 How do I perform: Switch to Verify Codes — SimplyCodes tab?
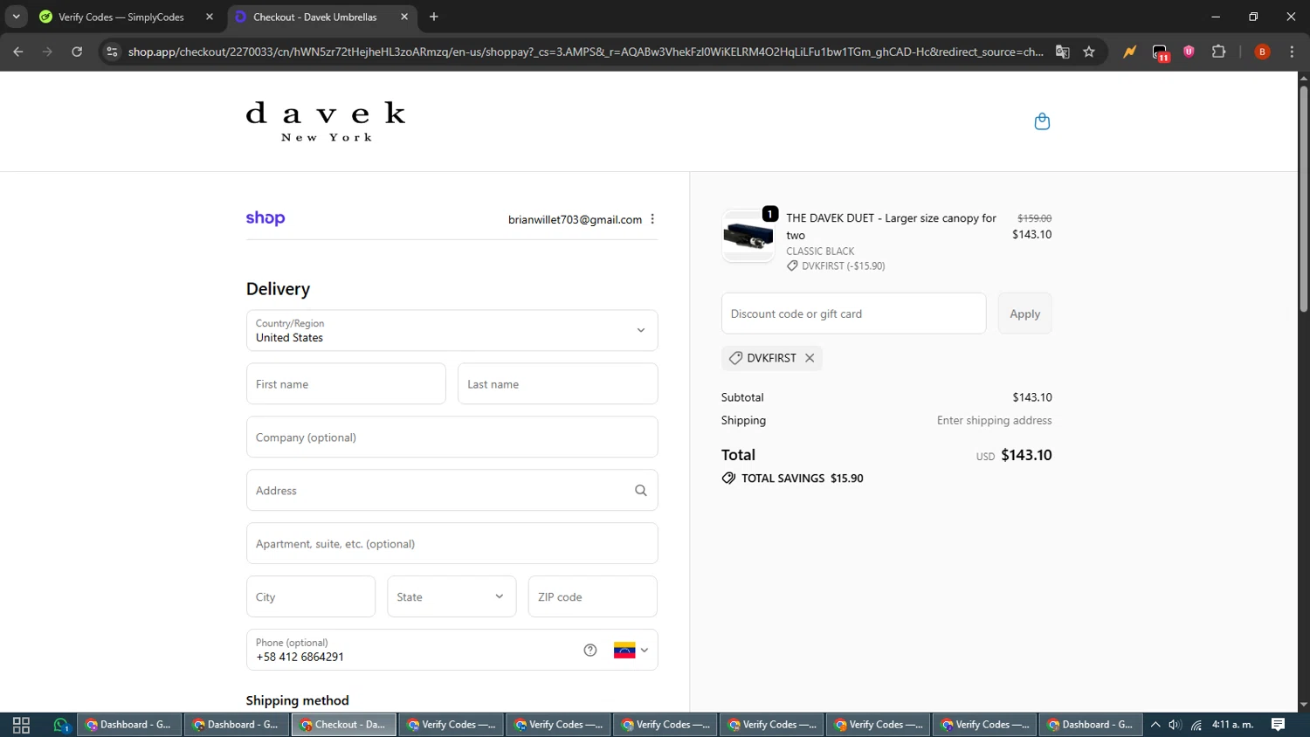pos(121,17)
